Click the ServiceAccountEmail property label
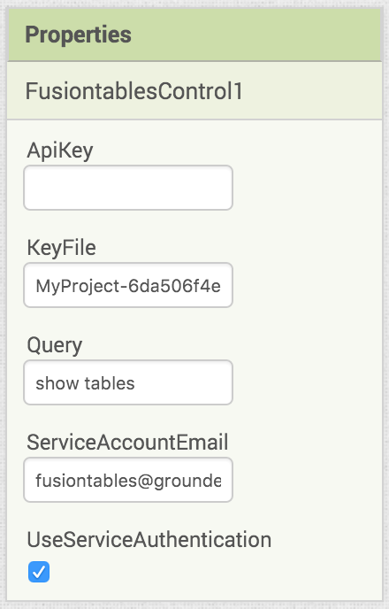389x609 pixels. click(127, 443)
